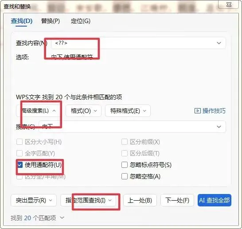Close the 查找和替换 dialog
Viewport: 242px width, 229px height.
(229, 4)
